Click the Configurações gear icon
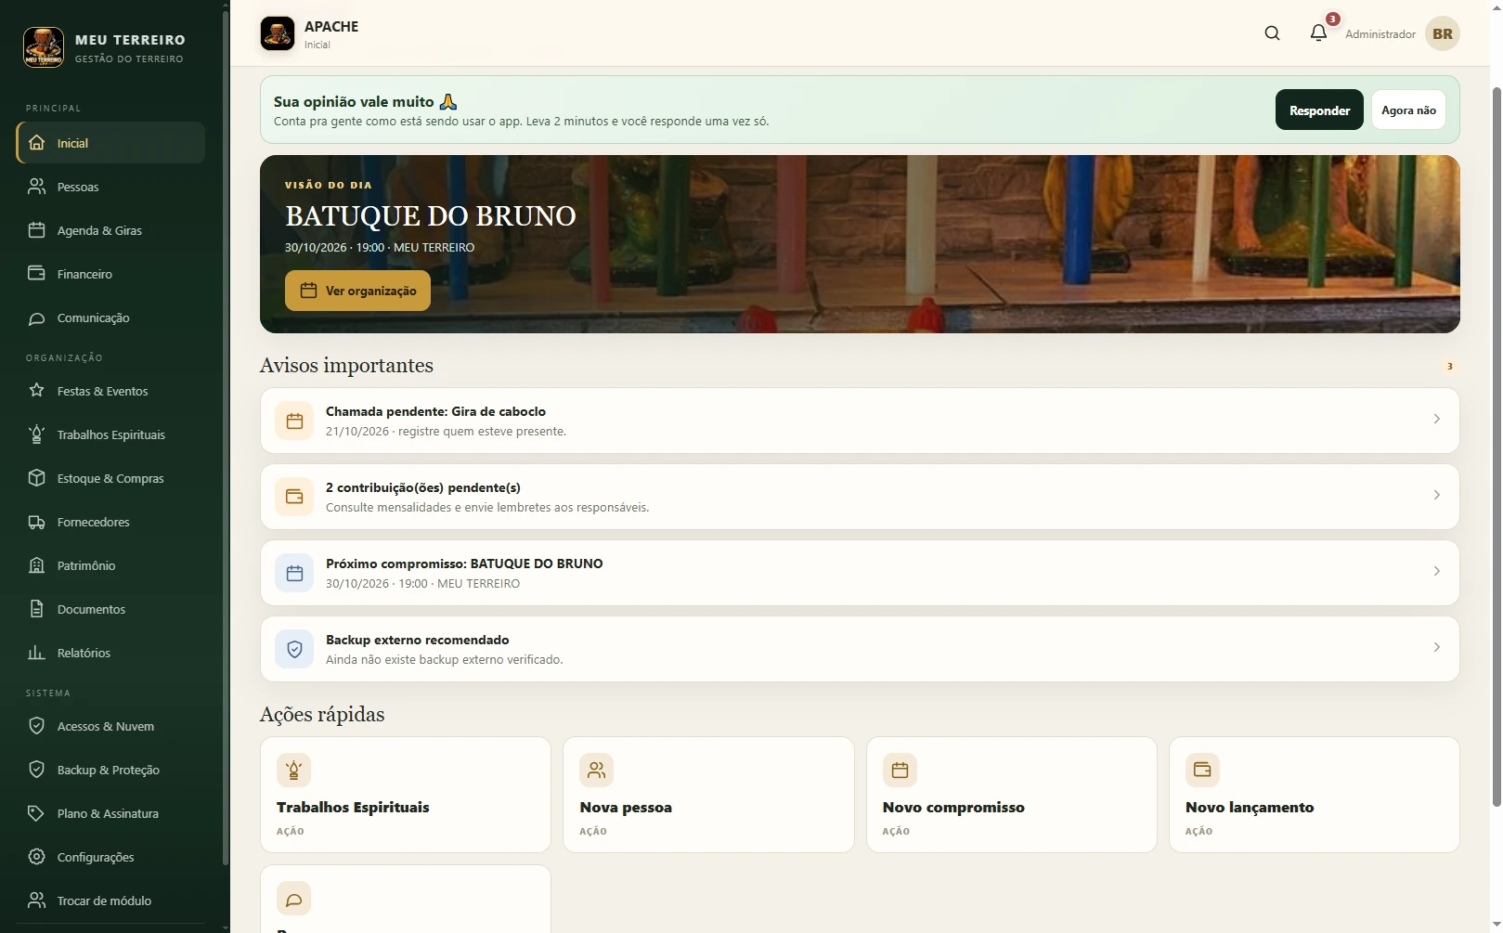The height and width of the screenshot is (933, 1503). tap(36, 857)
